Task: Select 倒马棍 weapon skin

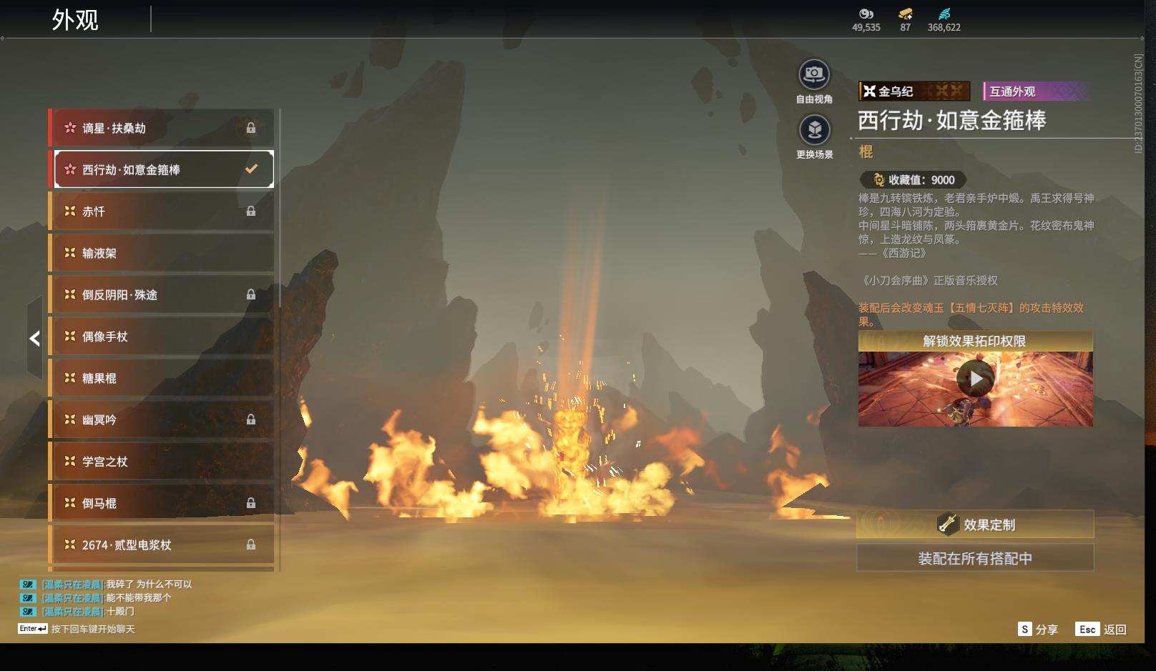Action: 162,503
